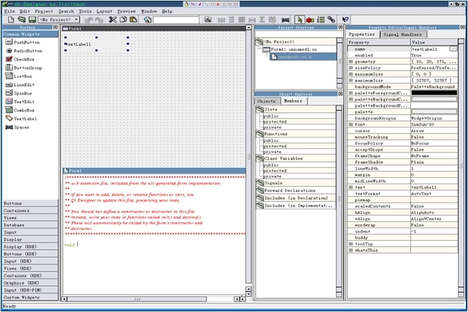This screenshot has width=468, height=312.
Task: Open the Layout menu
Action: 104,11
